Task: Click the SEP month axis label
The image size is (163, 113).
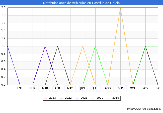Action: pos(120,88)
